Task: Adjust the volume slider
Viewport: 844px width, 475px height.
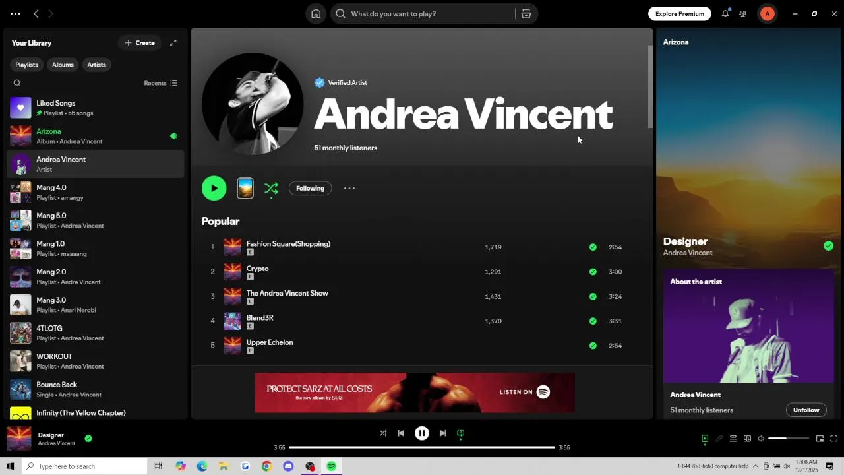Action: pos(789,439)
